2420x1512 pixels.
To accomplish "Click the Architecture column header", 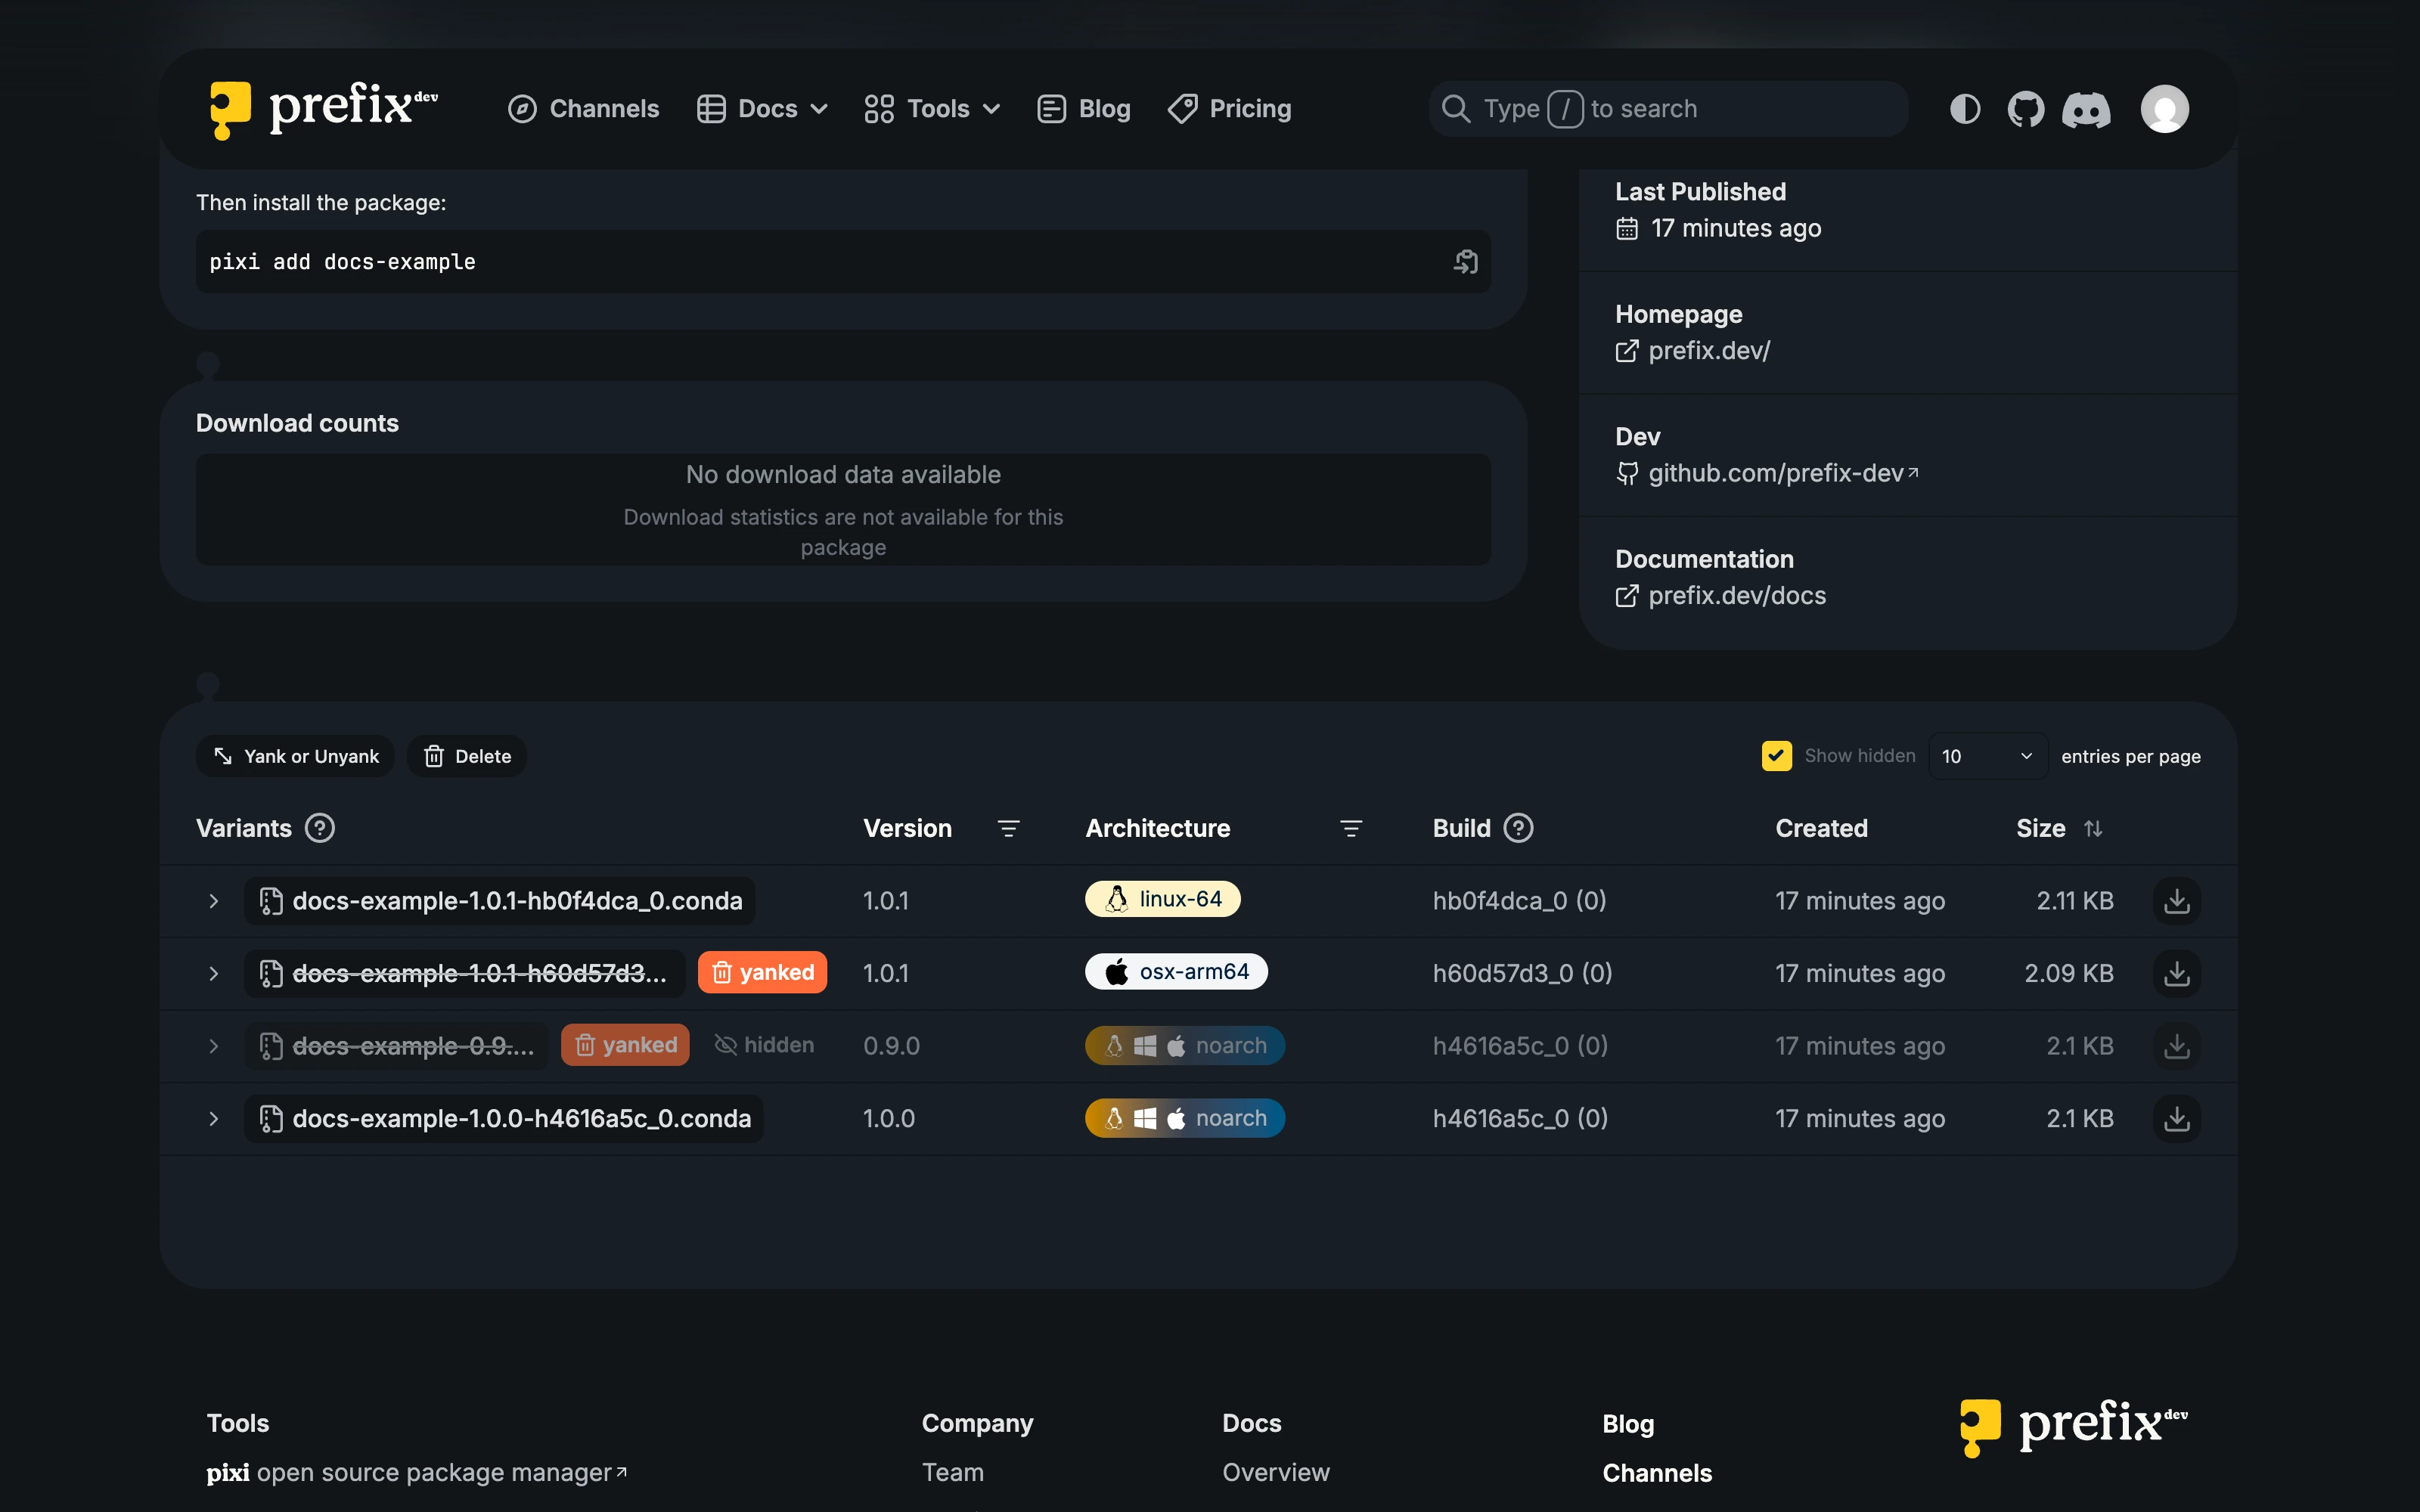I will pyautogui.click(x=1158, y=828).
